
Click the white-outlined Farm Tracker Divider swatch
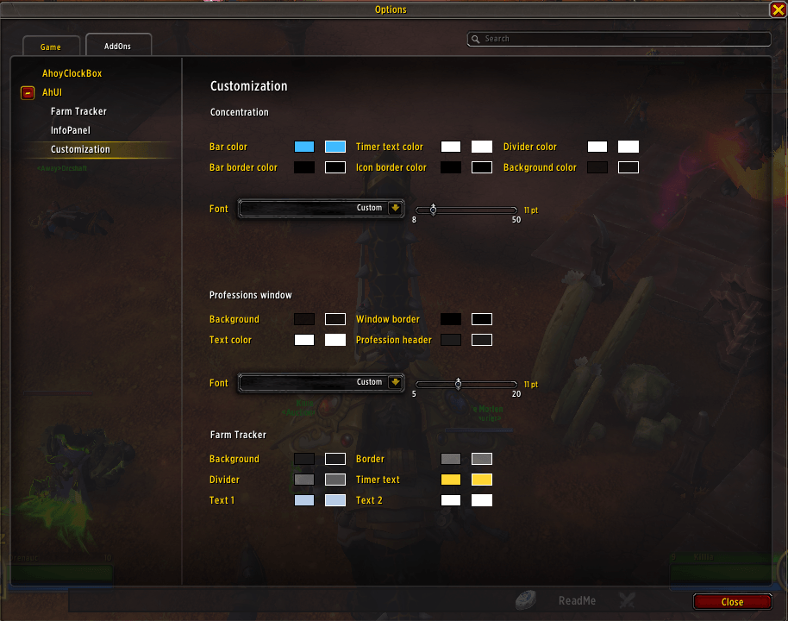click(335, 480)
